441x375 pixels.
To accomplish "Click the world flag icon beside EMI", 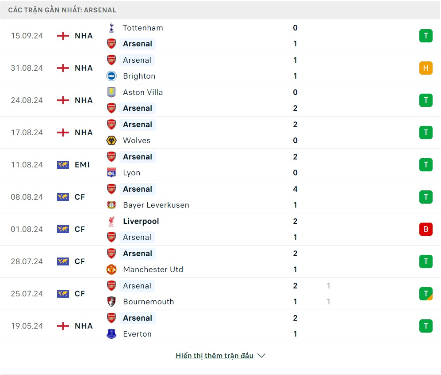I will (63, 165).
